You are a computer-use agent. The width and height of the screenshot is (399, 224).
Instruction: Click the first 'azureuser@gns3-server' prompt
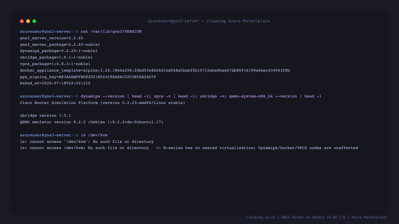pos(46,31)
